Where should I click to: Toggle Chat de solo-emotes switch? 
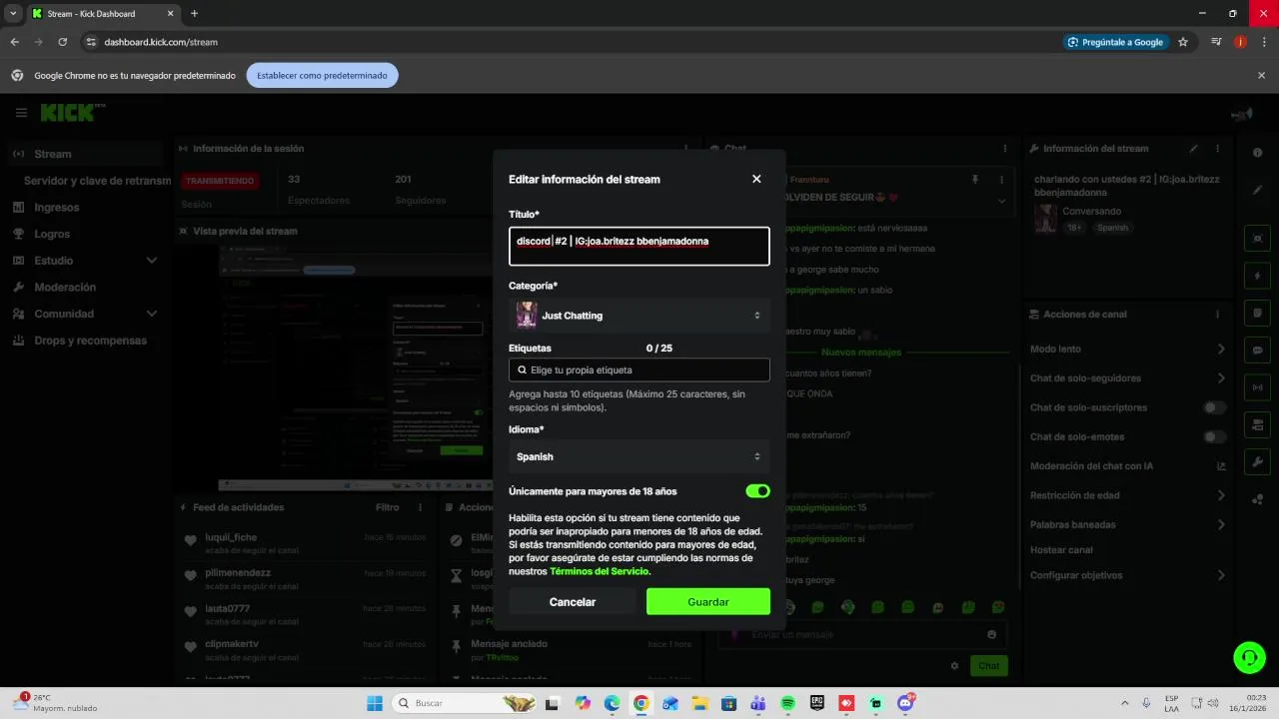[1214, 436]
